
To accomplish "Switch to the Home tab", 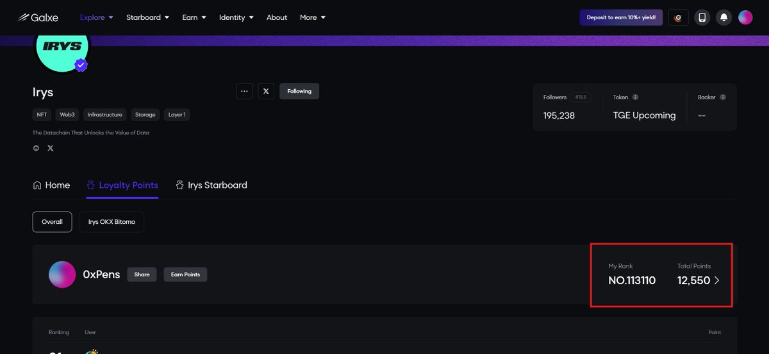I will [51, 185].
